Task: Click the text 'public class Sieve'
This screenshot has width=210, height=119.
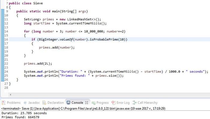Action: [26, 3]
